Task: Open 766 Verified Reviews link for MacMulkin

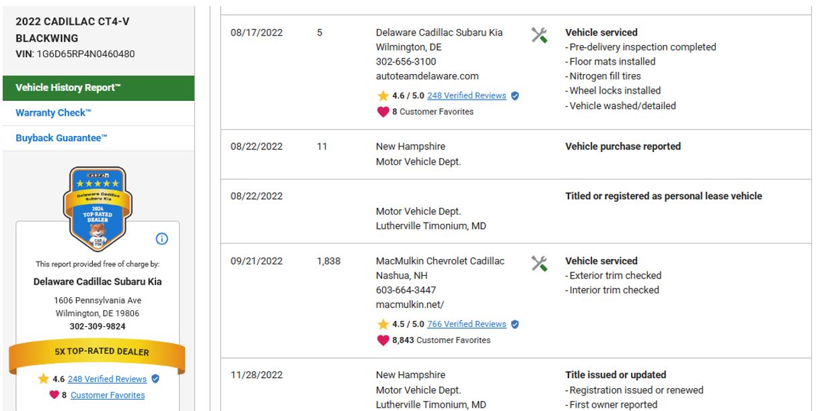Action: coord(466,324)
